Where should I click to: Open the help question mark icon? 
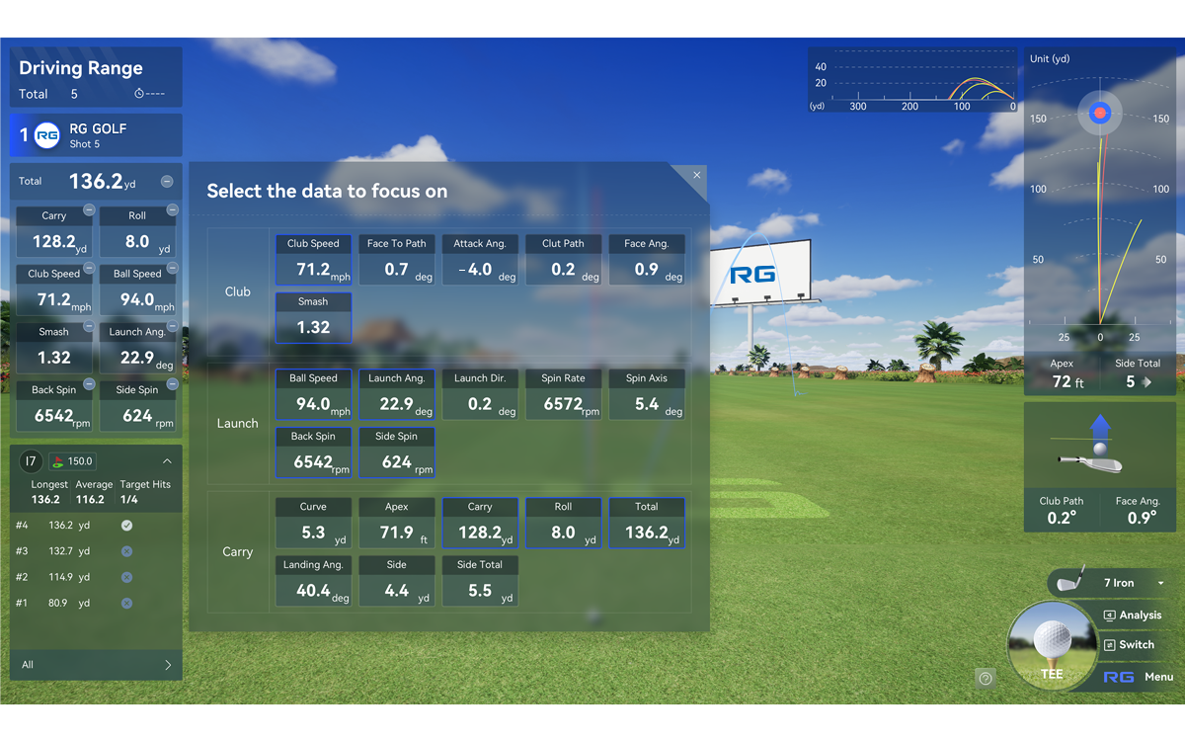coord(985,678)
